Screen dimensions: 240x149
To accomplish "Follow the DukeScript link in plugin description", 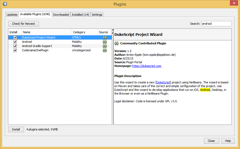I will pos(163,82).
